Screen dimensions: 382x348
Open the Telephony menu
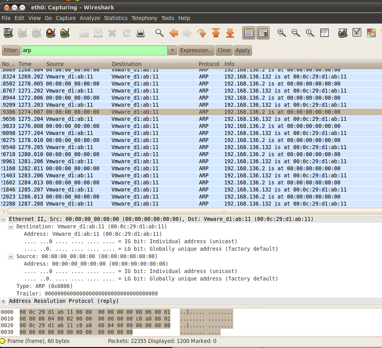144,18
